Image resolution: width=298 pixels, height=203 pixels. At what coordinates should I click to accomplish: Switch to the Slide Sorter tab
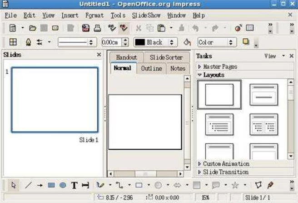click(166, 58)
